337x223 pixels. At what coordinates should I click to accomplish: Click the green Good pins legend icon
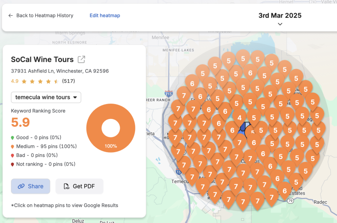[x=13, y=138]
